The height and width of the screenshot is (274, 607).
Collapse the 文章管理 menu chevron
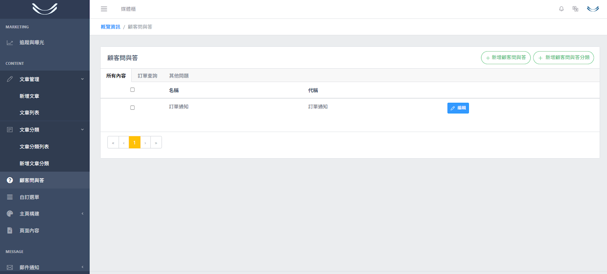[82, 79]
